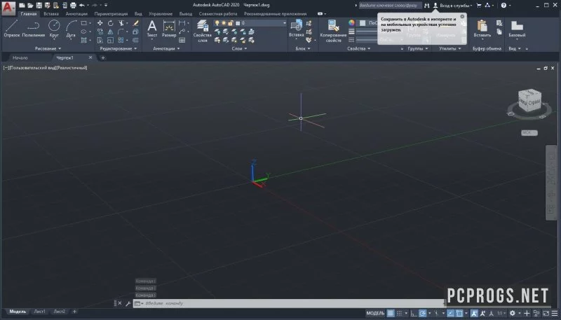Toggle object snap tracking in status bar
561x320 pixels.
point(450,313)
